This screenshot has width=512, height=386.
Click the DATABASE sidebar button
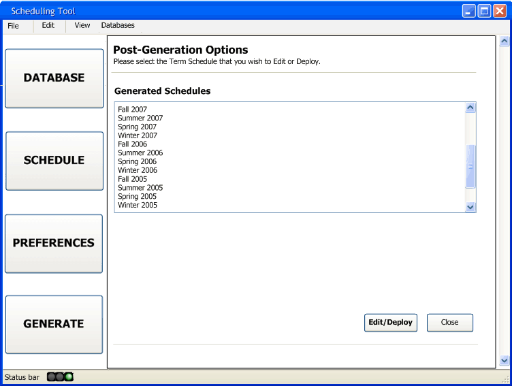pyautogui.click(x=54, y=78)
